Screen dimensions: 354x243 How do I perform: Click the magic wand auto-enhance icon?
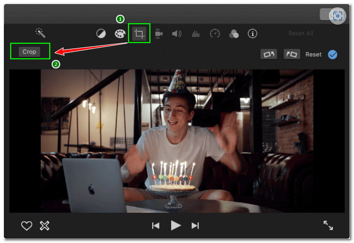(x=40, y=33)
